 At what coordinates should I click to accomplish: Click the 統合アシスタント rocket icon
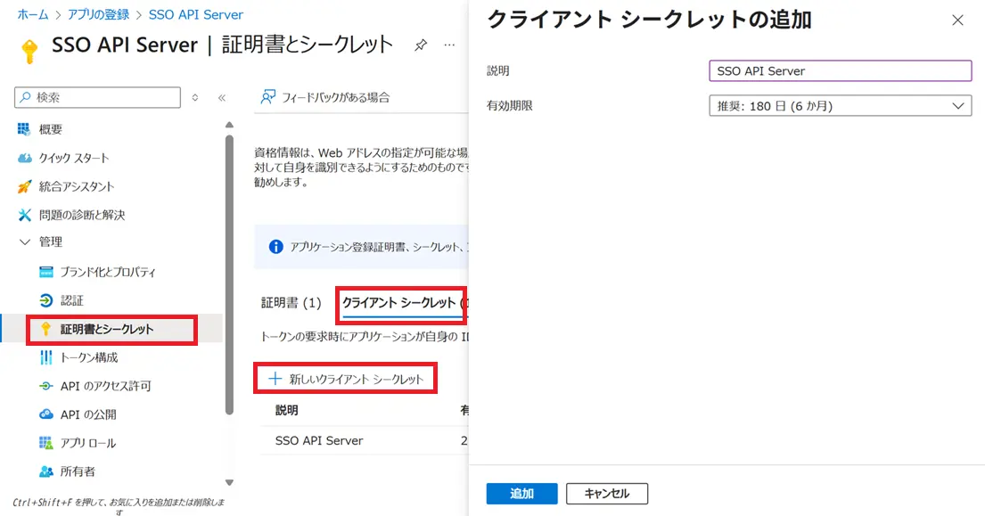pyautogui.click(x=24, y=186)
